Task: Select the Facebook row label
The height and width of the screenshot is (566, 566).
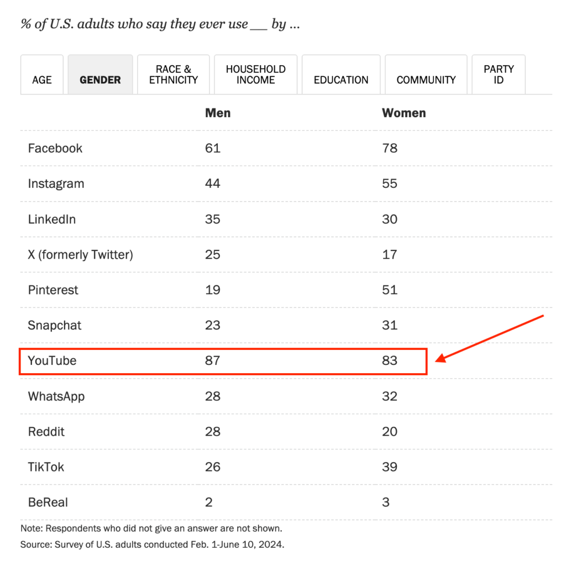Action: coord(55,148)
